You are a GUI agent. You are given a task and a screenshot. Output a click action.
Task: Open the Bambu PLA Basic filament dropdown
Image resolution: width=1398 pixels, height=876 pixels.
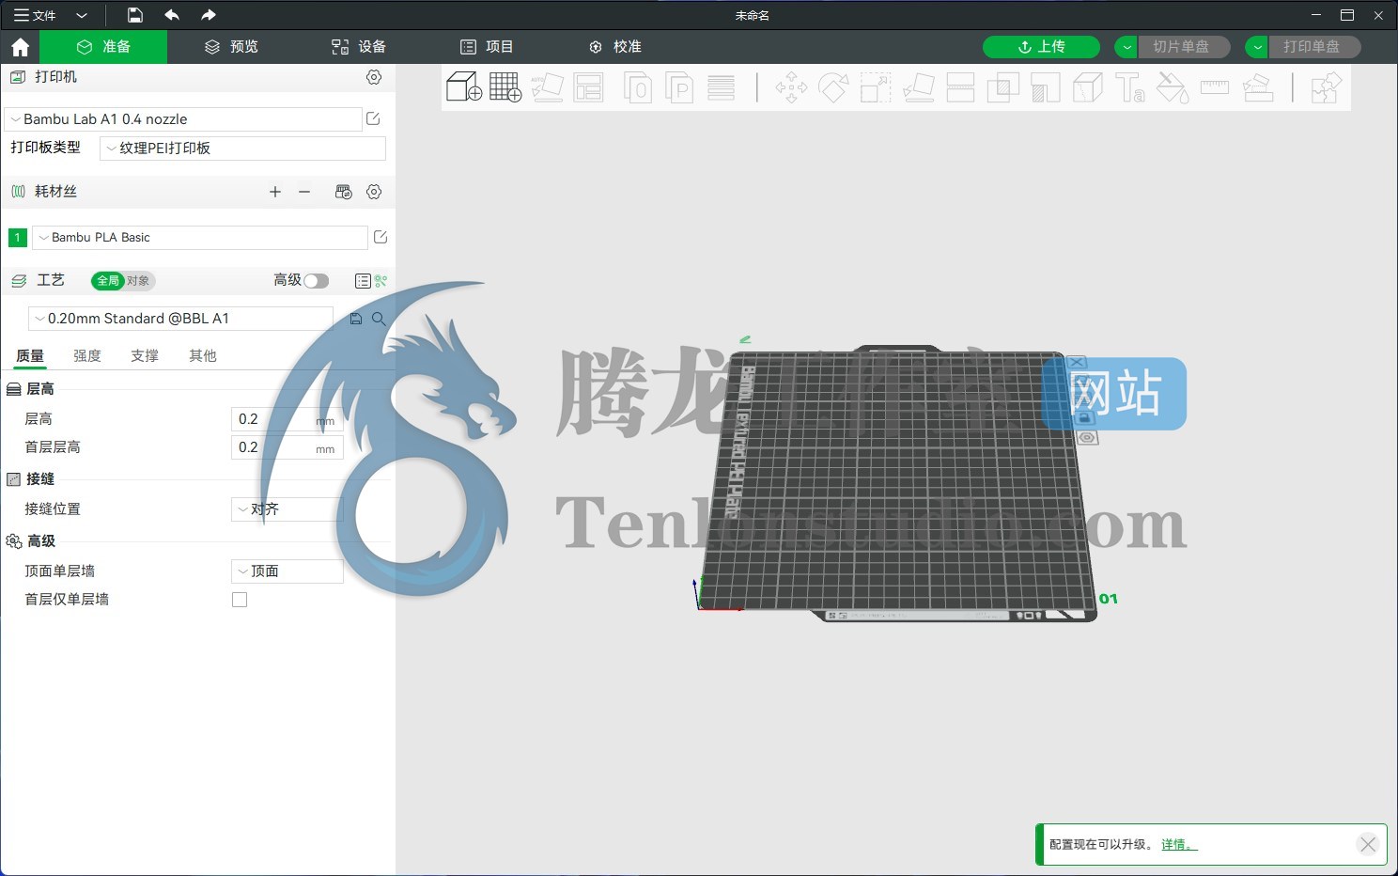200,238
